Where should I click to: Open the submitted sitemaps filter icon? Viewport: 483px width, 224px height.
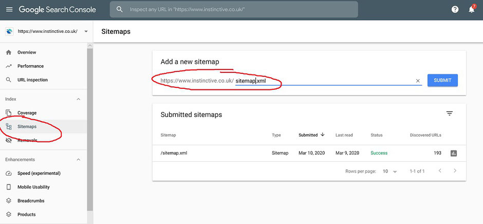pyautogui.click(x=450, y=114)
